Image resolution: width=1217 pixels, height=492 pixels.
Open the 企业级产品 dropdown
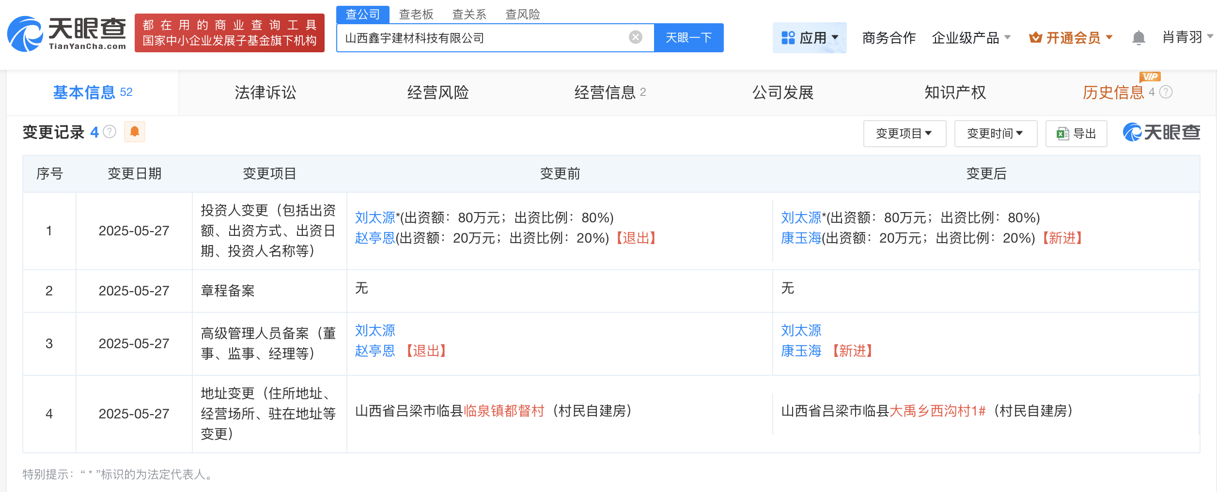click(971, 38)
